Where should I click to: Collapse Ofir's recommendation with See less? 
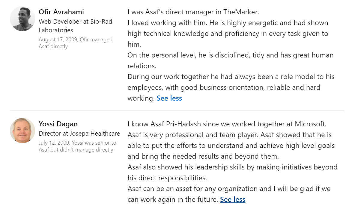tap(169, 98)
